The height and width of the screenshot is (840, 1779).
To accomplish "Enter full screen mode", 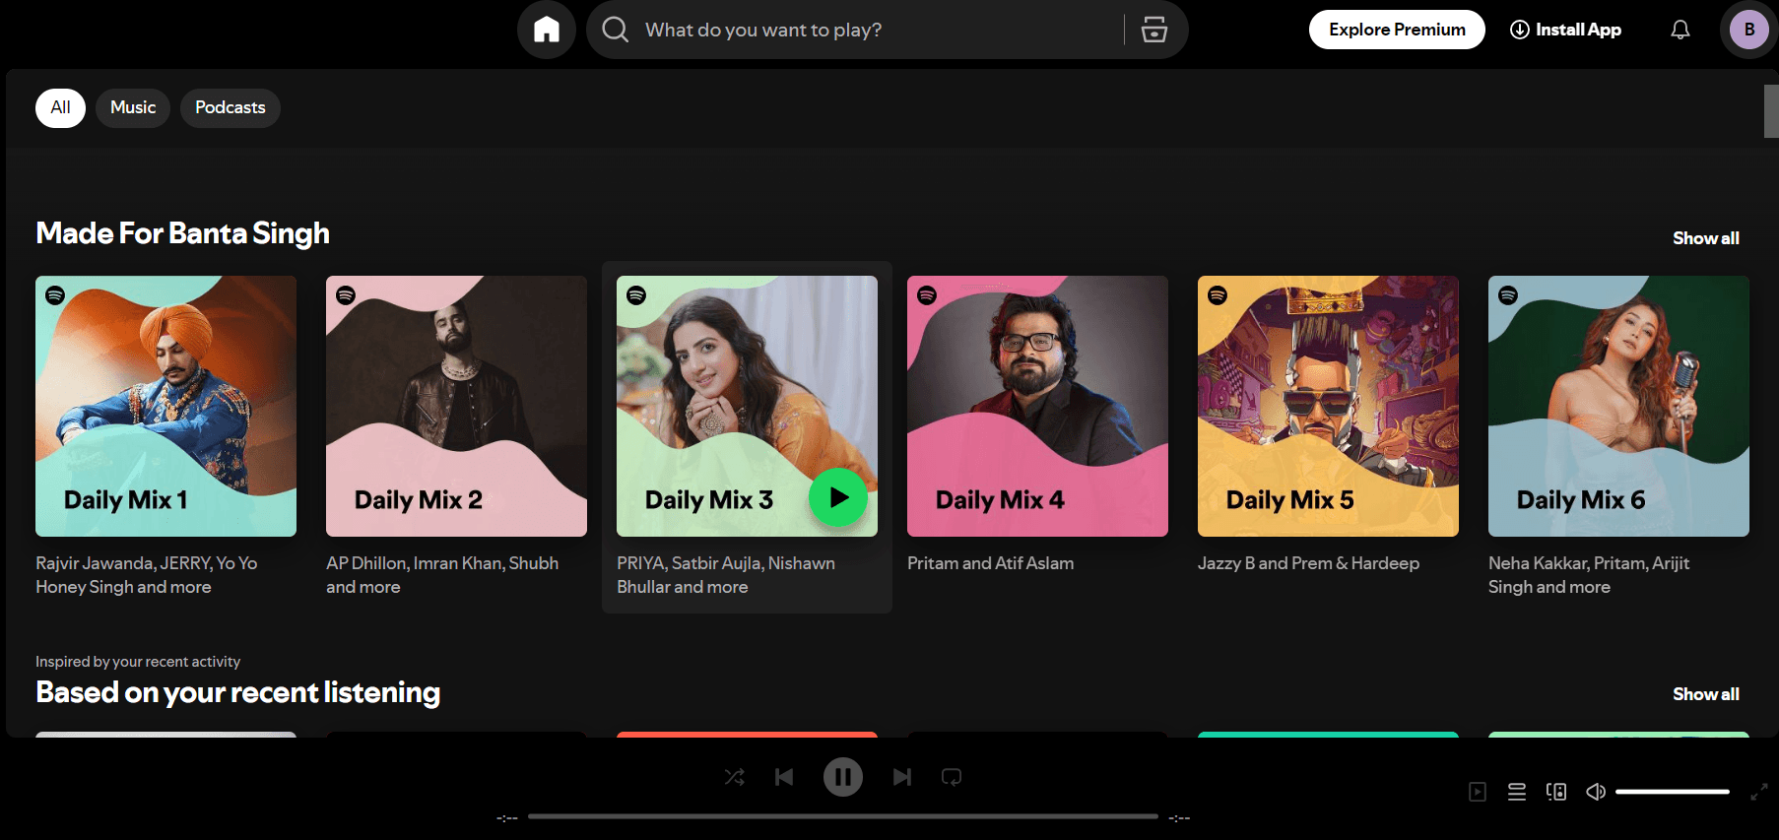I will (1759, 792).
